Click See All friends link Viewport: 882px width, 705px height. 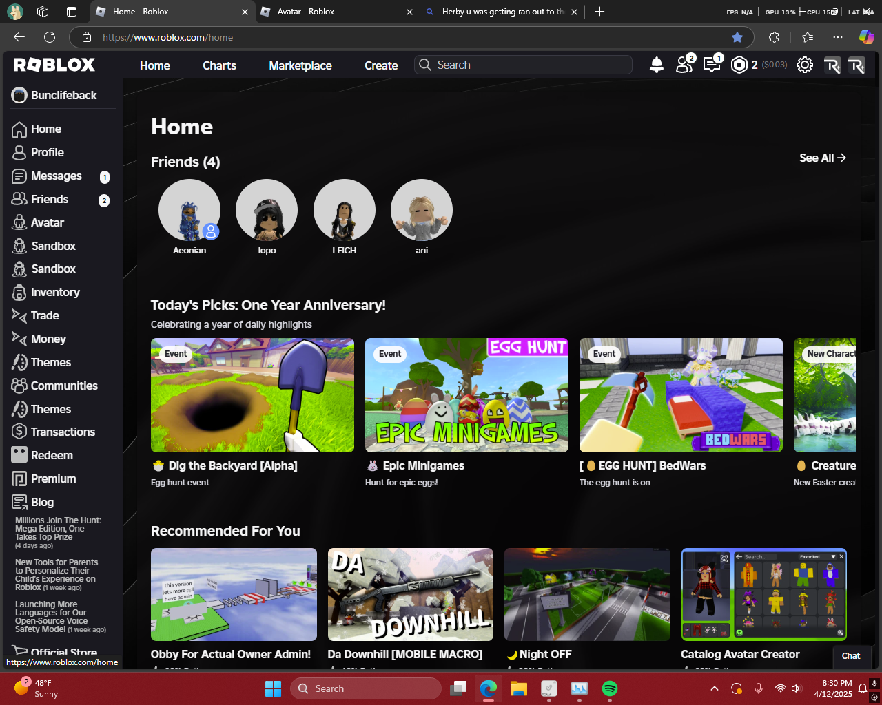click(823, 158)
